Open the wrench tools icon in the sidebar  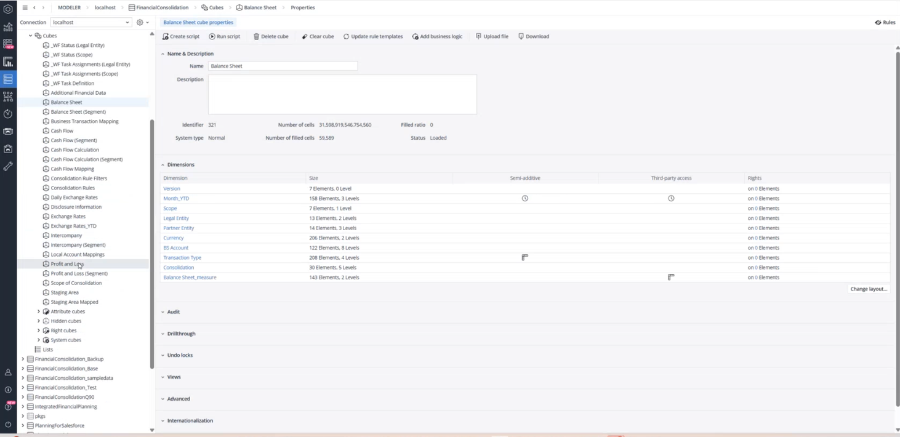click(8, 166)
